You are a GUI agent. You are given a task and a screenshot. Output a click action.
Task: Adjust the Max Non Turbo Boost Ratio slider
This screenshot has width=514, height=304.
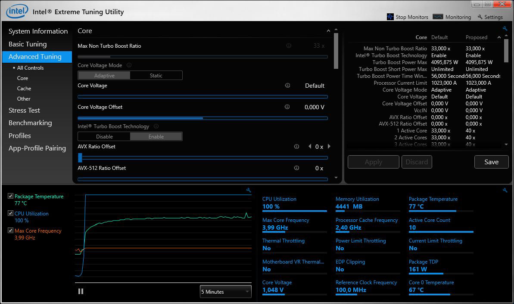click(x=202, y=57)
